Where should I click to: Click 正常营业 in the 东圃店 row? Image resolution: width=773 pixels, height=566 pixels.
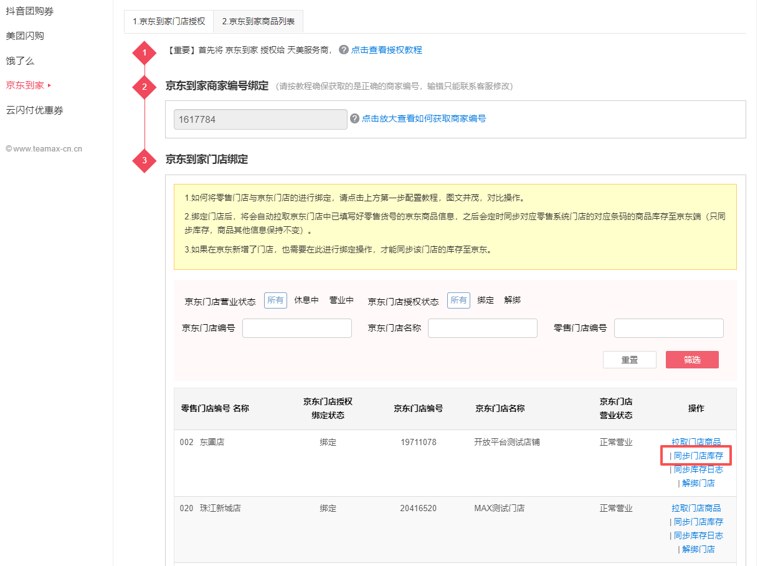616,443
